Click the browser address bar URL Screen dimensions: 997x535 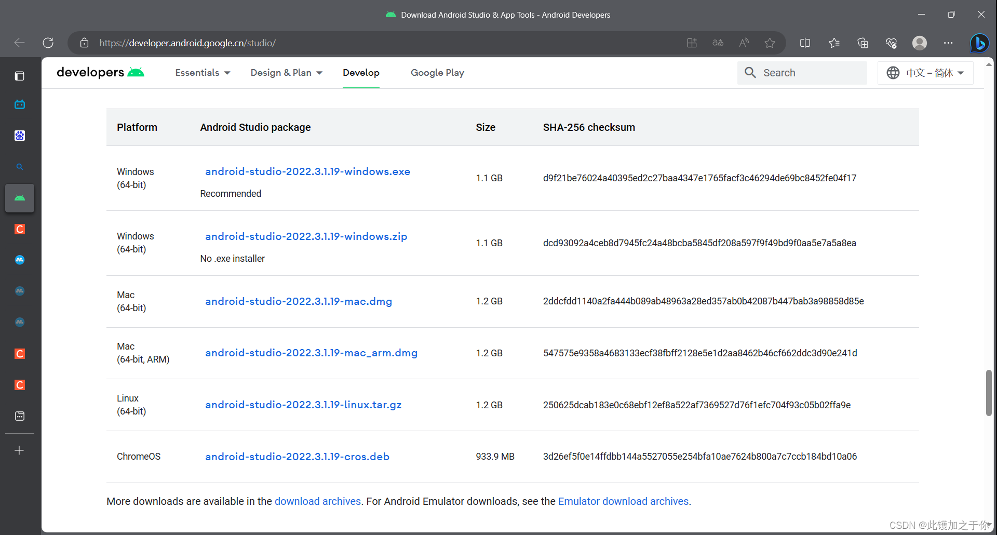click(187, 43)
